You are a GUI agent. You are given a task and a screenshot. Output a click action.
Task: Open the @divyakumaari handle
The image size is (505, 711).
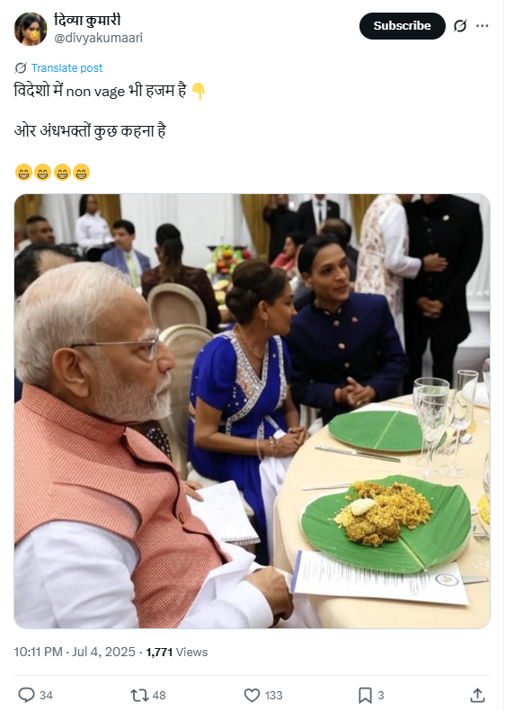pos(98,38)
